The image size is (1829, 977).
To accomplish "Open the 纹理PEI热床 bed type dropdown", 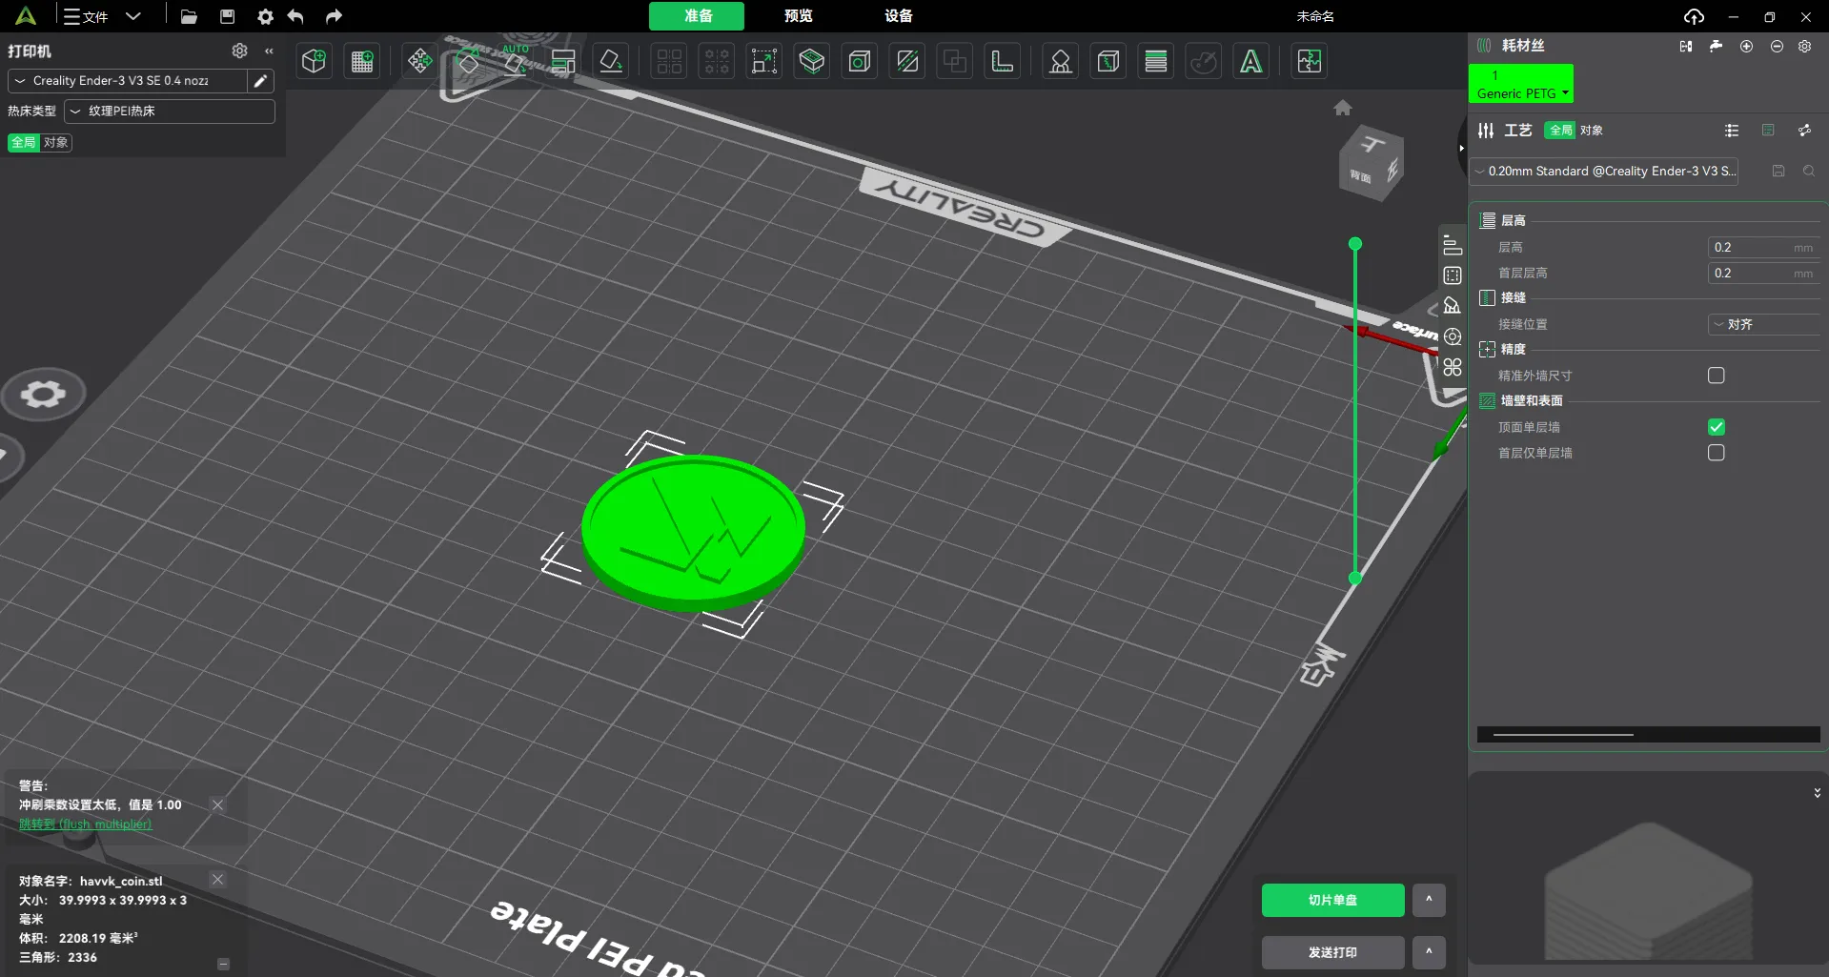I will pos(170,112).
